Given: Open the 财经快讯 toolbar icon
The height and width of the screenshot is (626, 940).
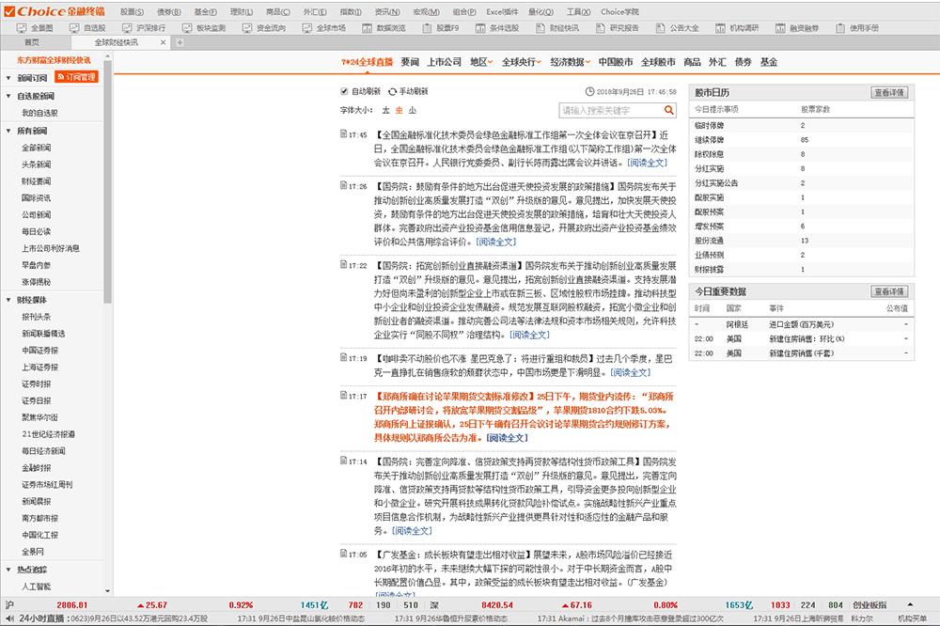Looking at the screenshot, I should point(540,27).
